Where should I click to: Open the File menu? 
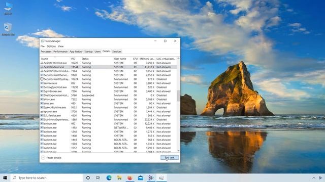pyautogui.click(x=43, y=46)
